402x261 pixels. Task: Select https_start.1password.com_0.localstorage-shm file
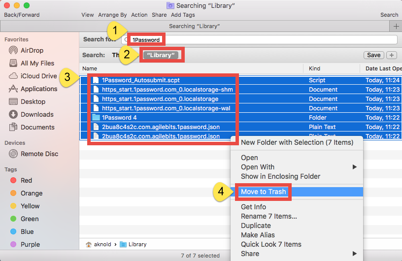tap(167, 90)
